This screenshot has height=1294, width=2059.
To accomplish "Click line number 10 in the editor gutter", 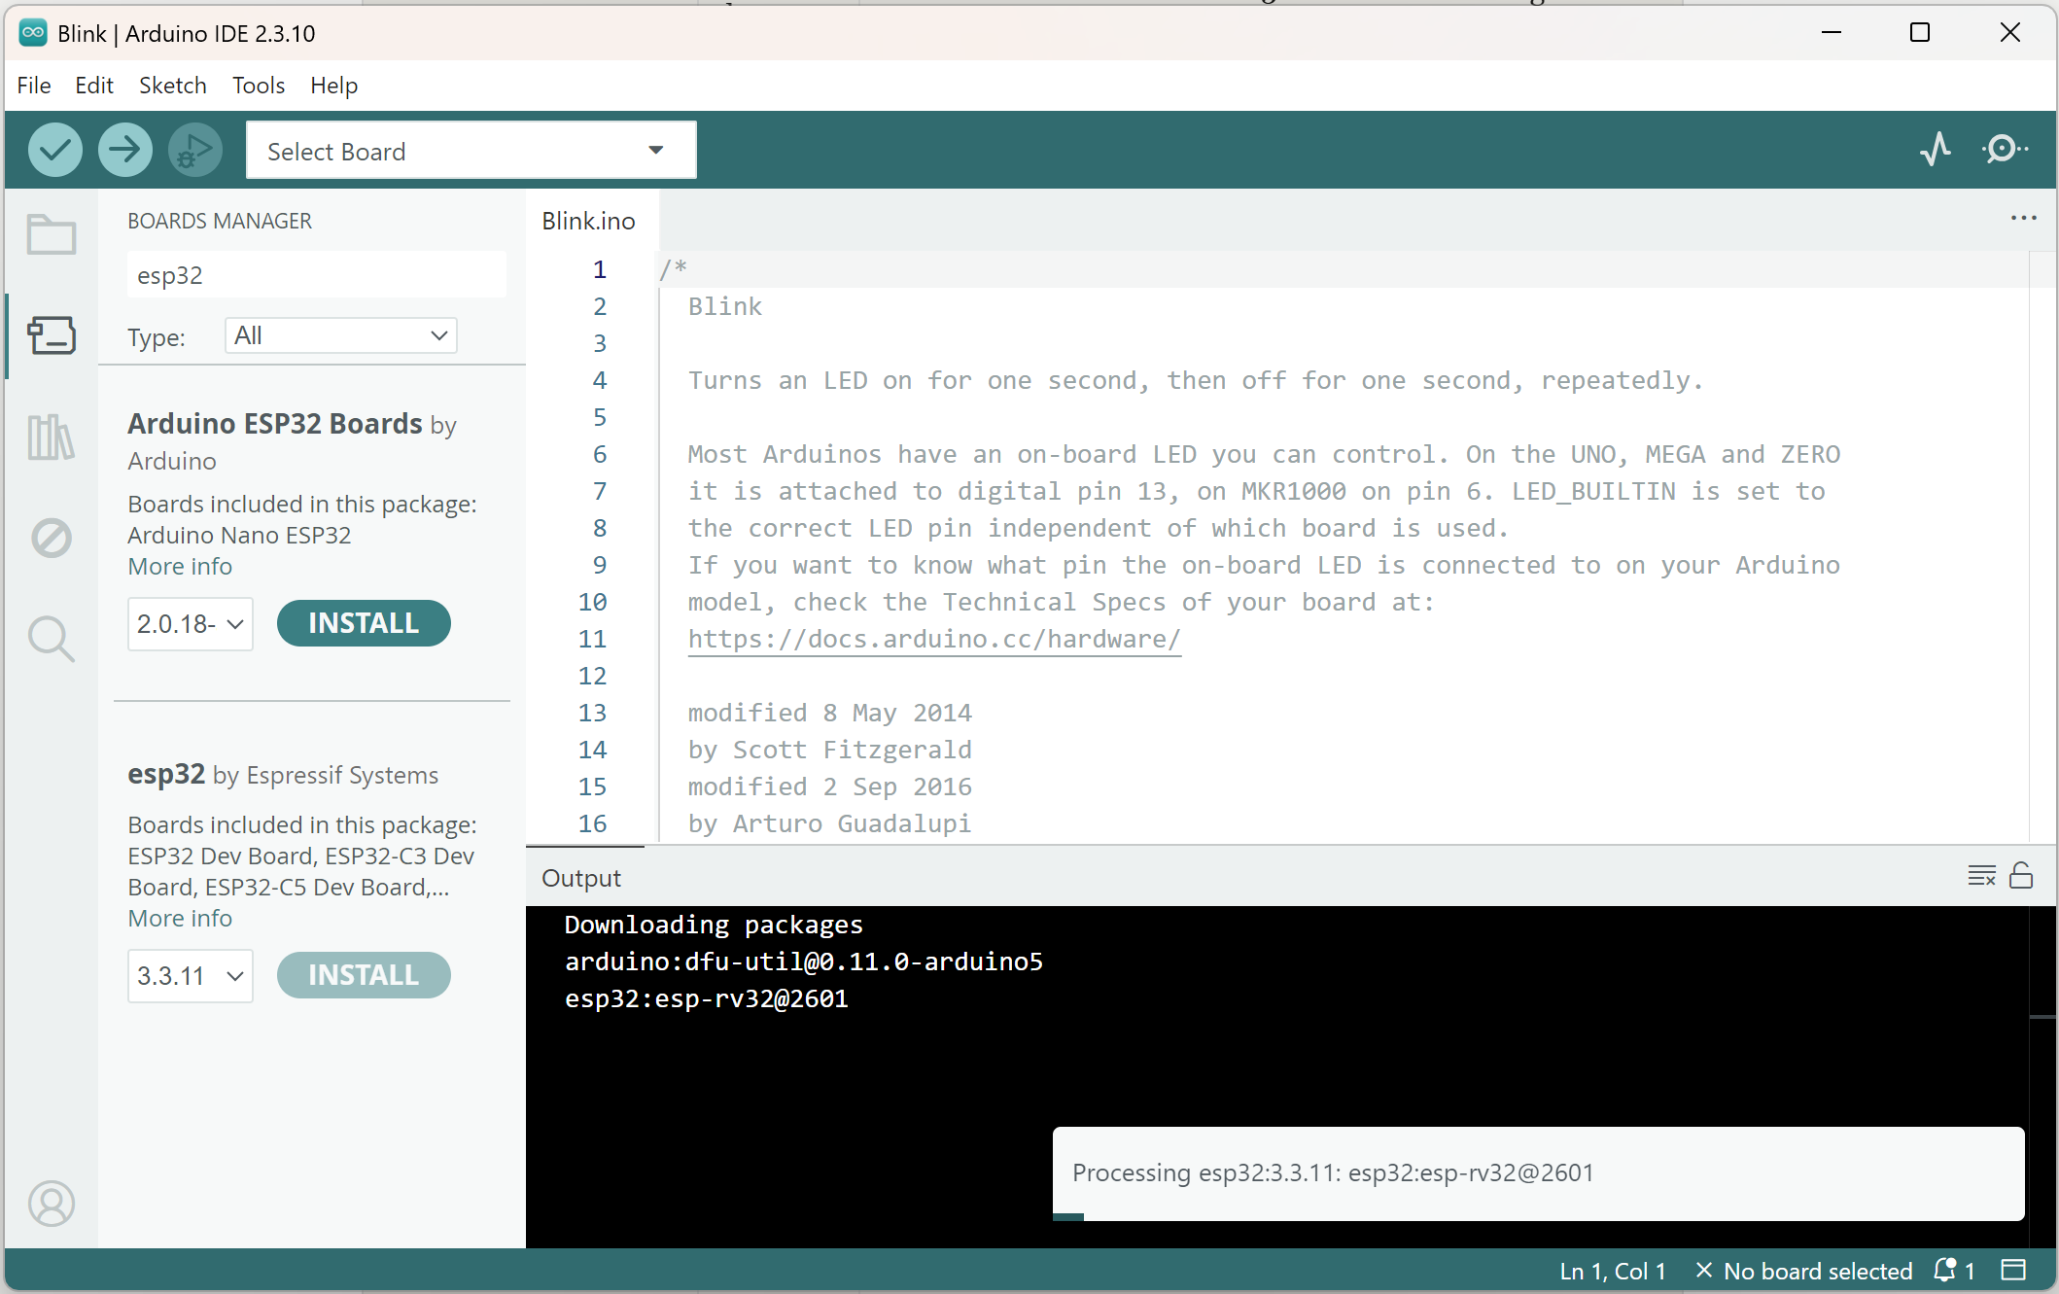I will (593, 603).
